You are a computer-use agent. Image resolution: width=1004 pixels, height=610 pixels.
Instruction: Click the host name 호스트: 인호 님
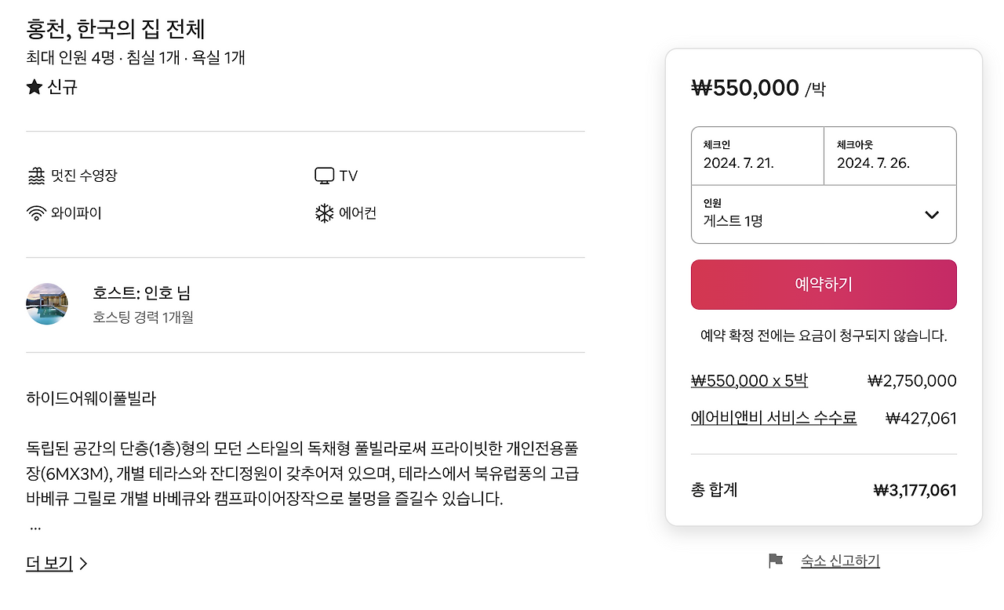tap(141, 293)
